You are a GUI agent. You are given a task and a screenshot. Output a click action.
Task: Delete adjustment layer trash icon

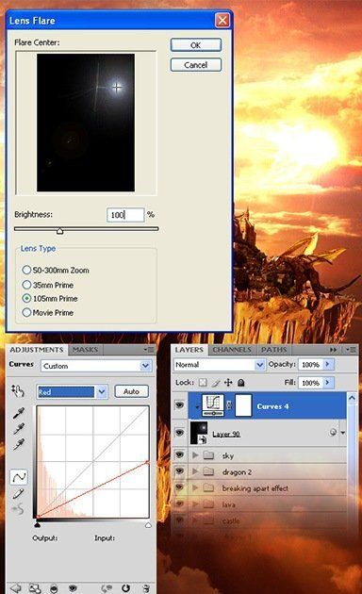tap(146, 588)
